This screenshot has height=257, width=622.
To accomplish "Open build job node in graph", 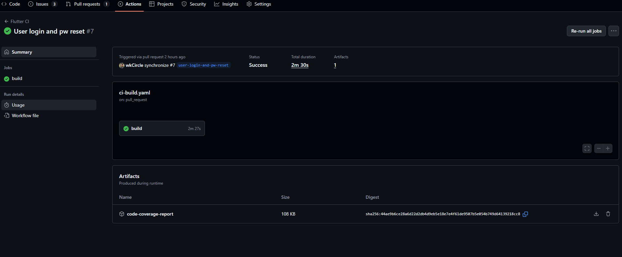I will pos(162,128).
